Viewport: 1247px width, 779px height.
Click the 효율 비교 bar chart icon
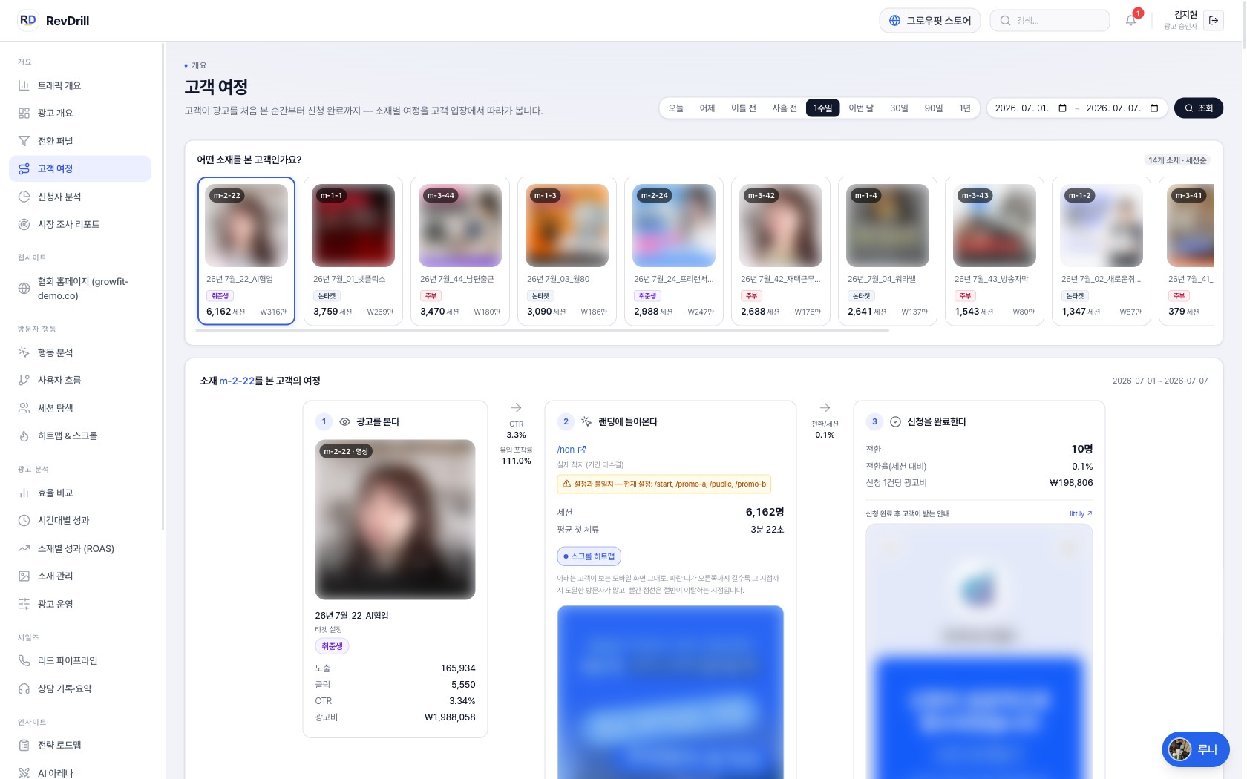(x=24, y=493)
